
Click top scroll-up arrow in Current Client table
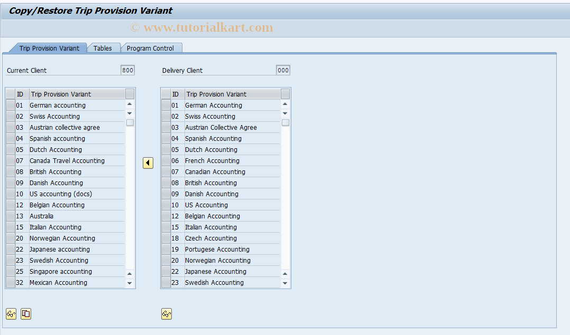pyautogui.click(x=130, y=104)
